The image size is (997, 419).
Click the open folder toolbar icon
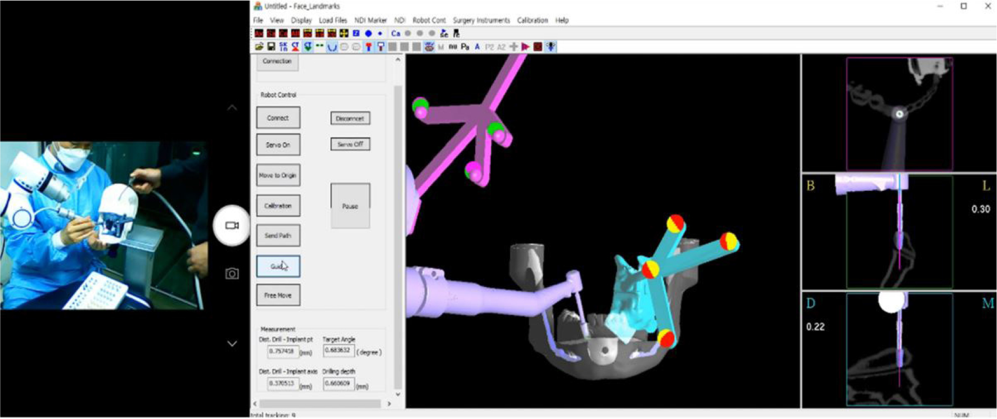tap(259, 47)
